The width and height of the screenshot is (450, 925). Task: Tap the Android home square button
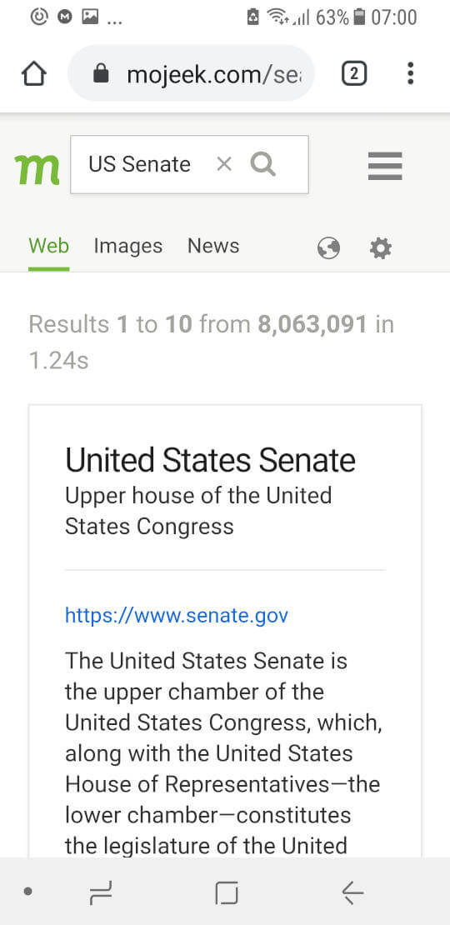(x=227, y=892)
